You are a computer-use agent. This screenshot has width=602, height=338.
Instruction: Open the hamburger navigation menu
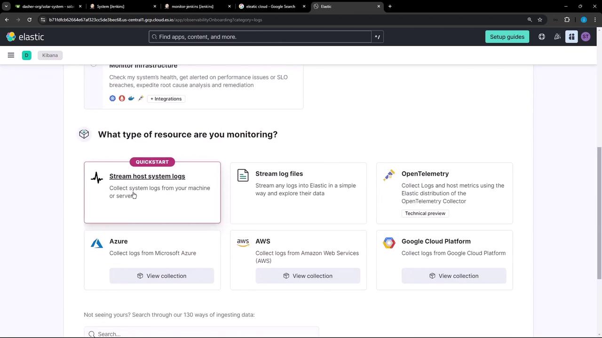click(11, 55)
